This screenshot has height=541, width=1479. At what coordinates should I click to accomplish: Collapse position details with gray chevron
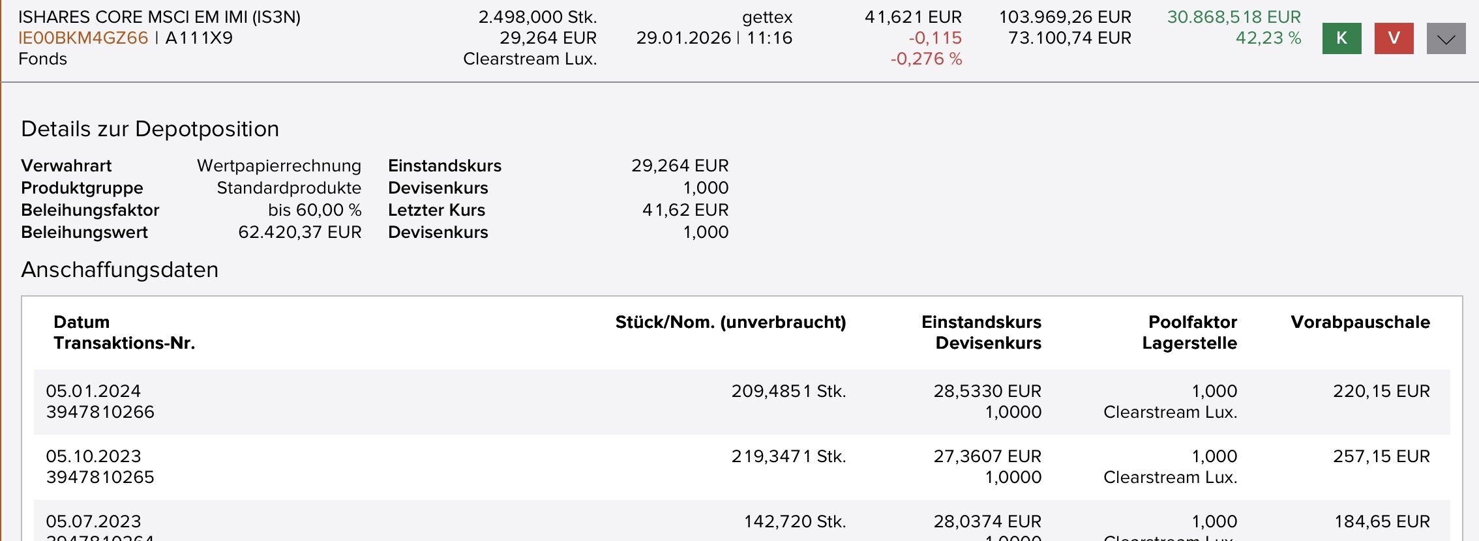tap(1446, 38)
